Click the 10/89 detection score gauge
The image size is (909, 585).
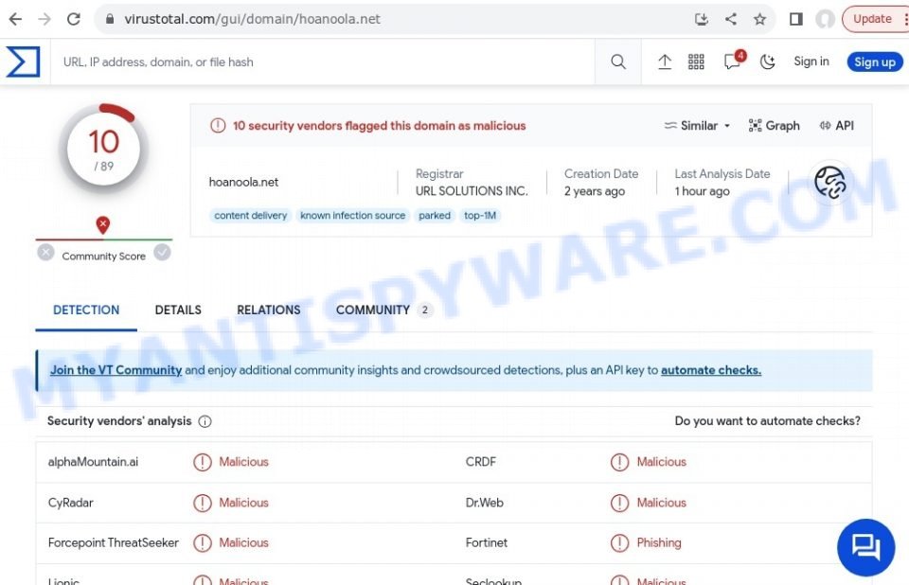103,149
